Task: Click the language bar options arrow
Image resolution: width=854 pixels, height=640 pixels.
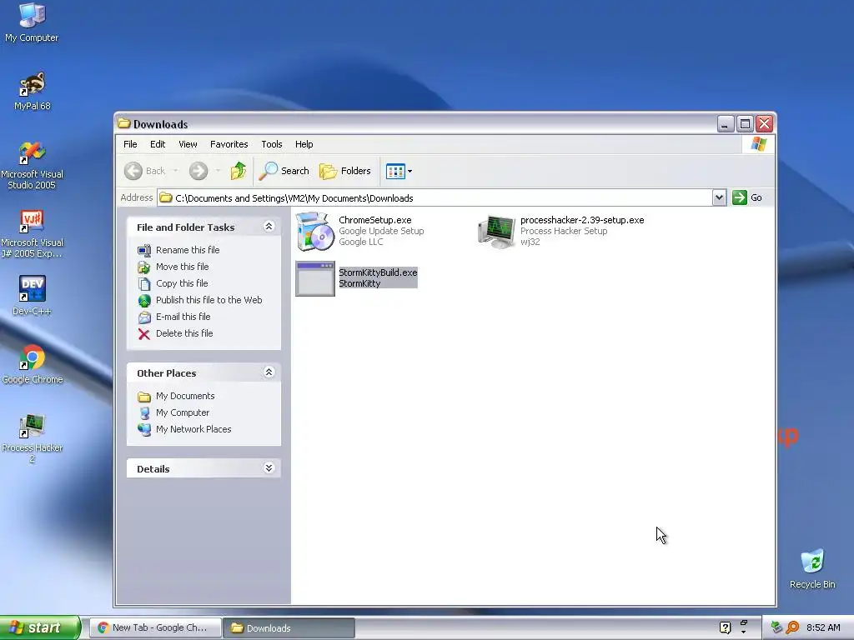Action: click(x=743, y=632)
